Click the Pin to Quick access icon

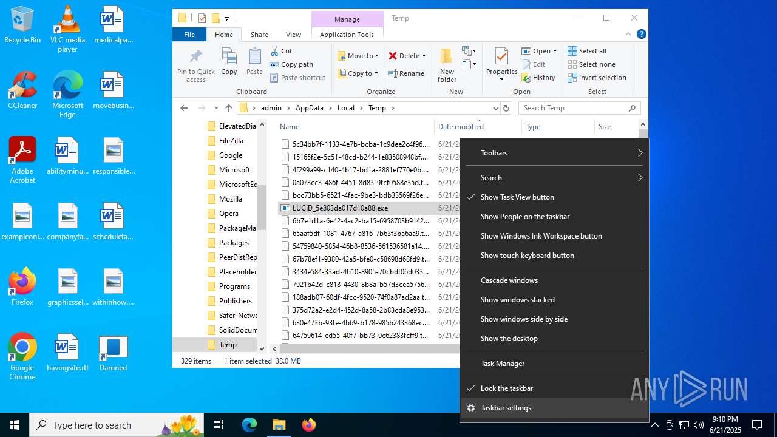click(x=195, y=56)
